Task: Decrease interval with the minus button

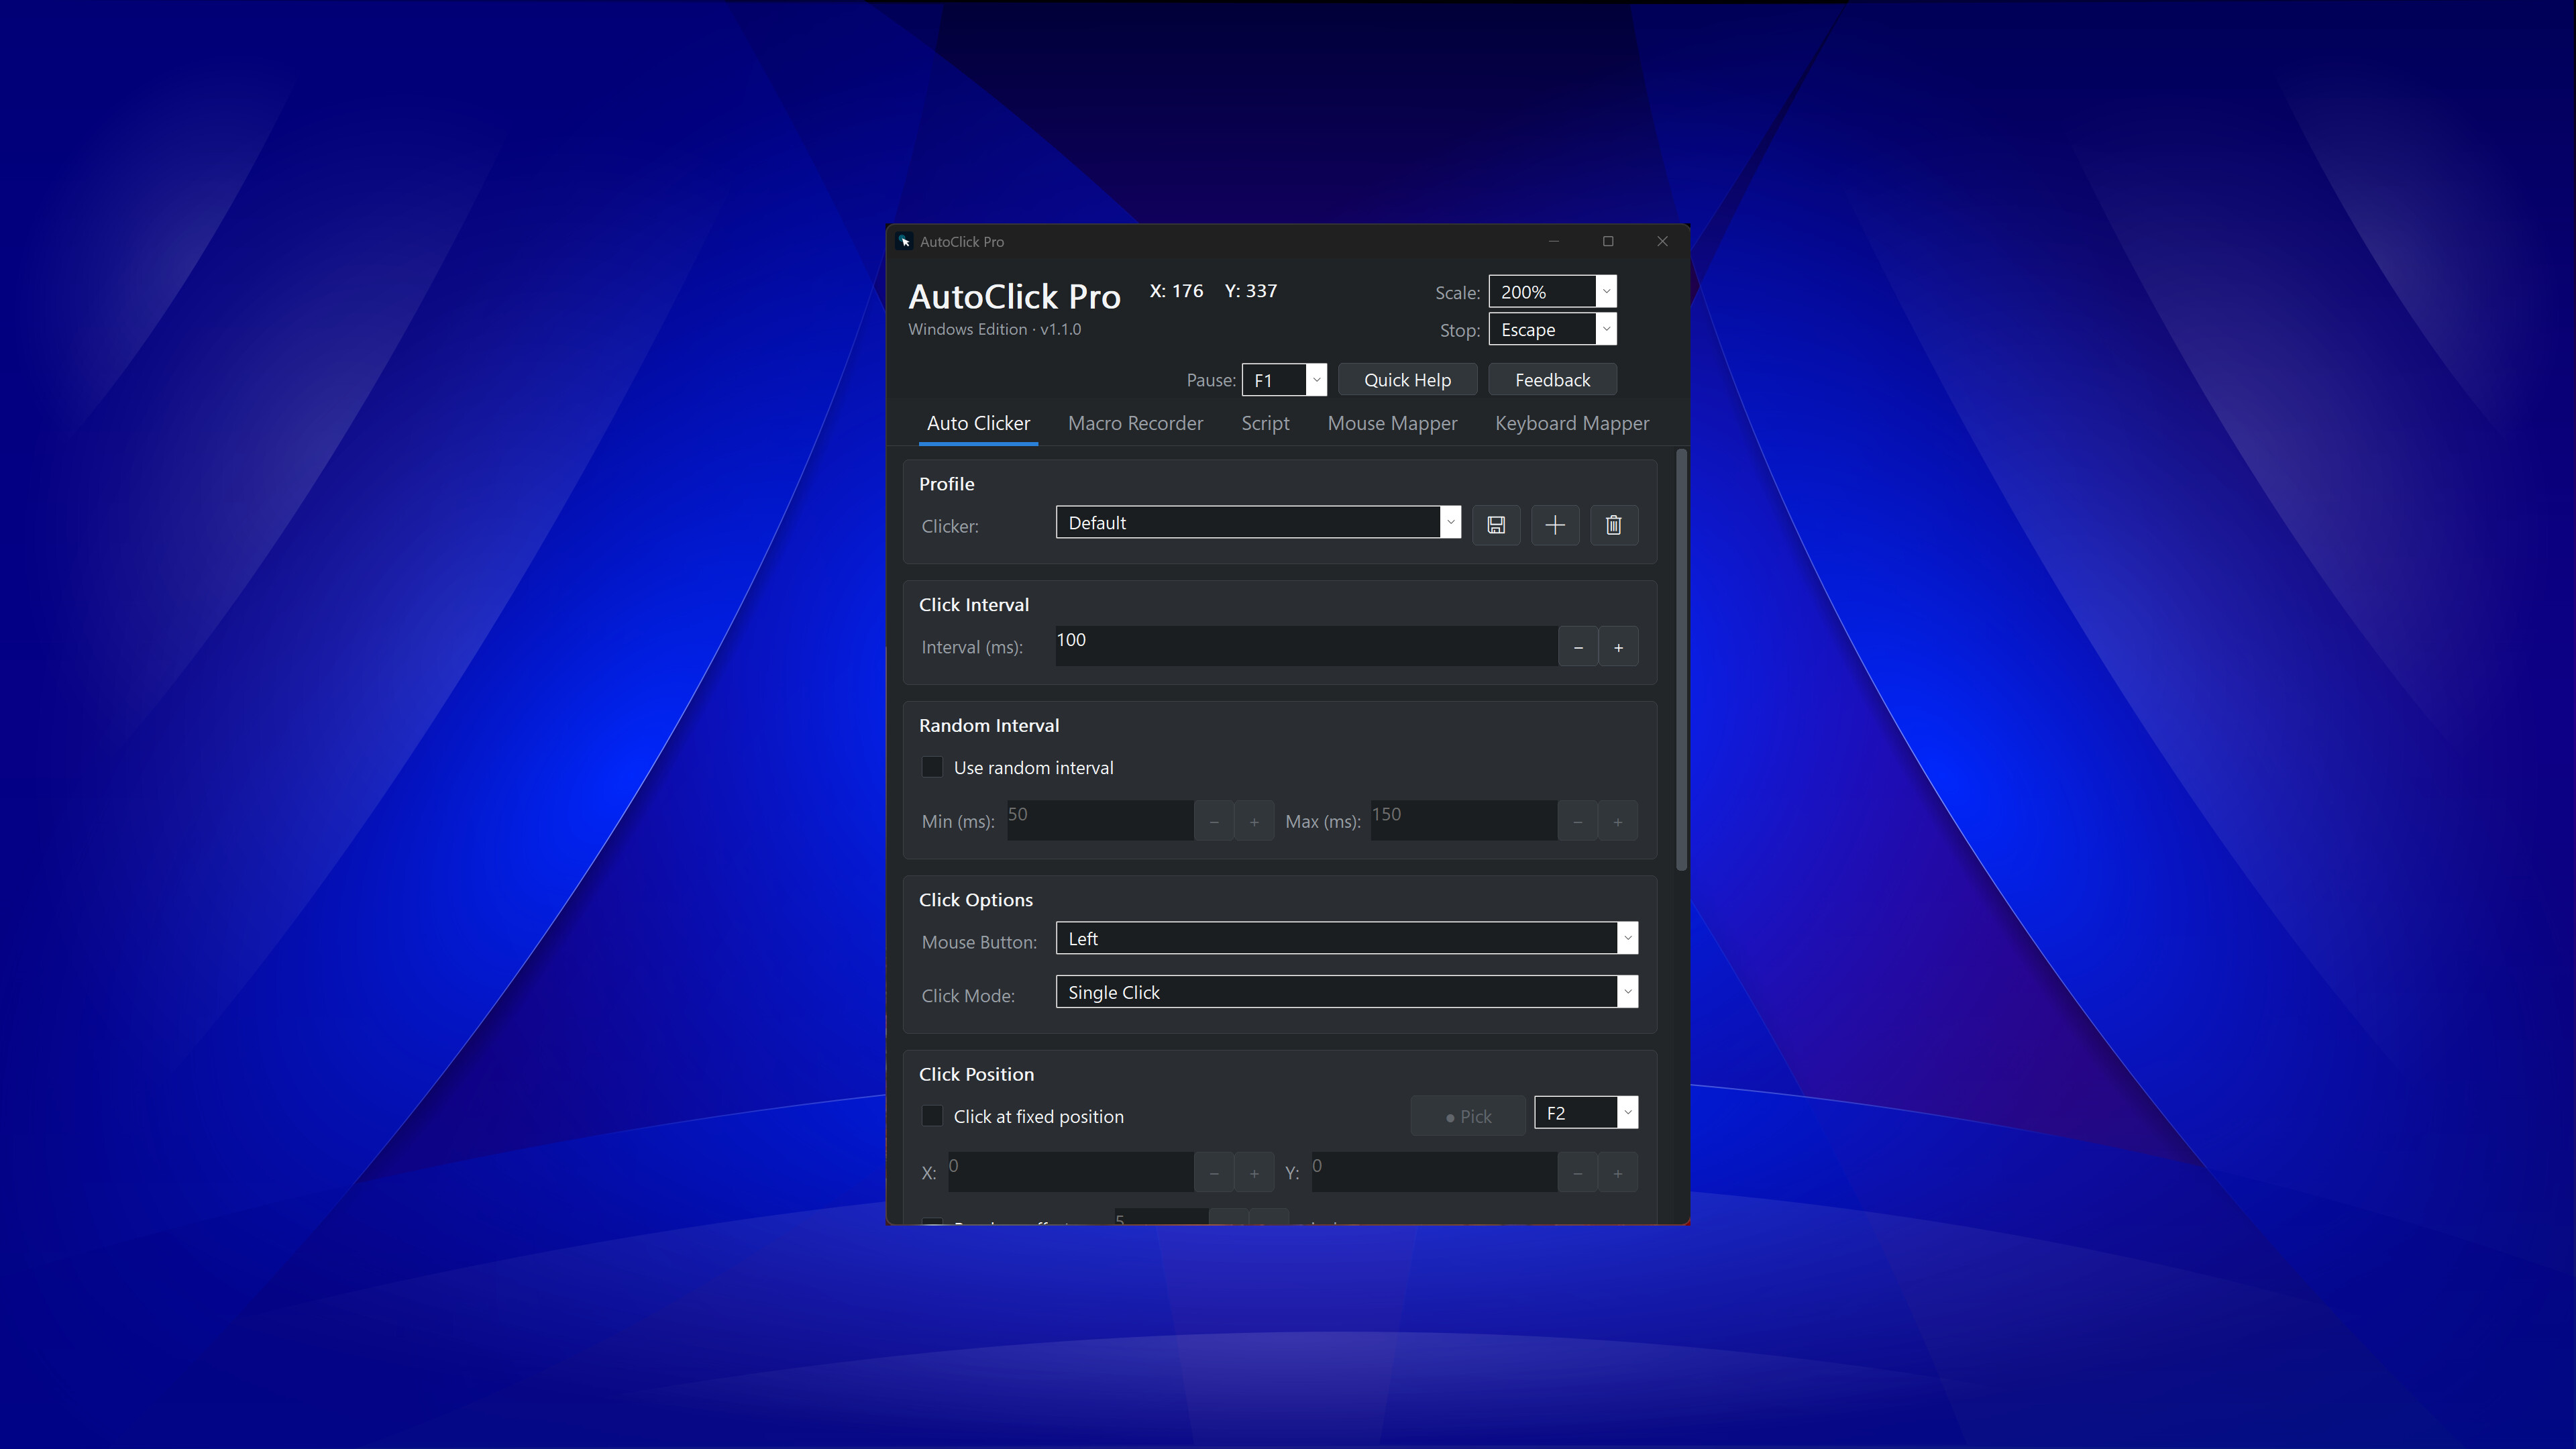Action: (x=1578, y=647)
